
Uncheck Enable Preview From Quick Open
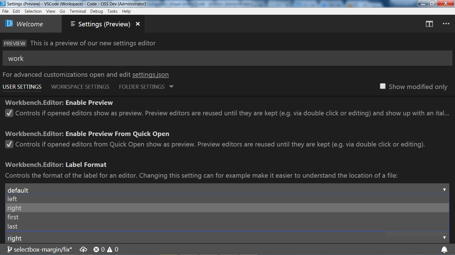click(x=9, y=144)
